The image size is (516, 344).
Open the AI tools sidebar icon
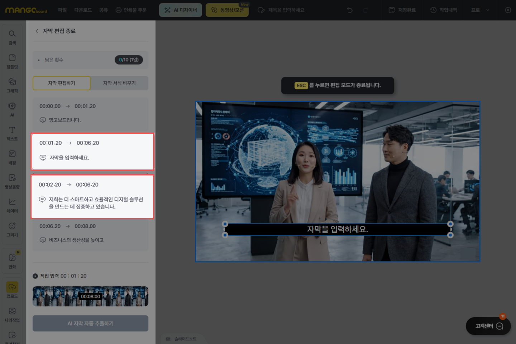12,109
